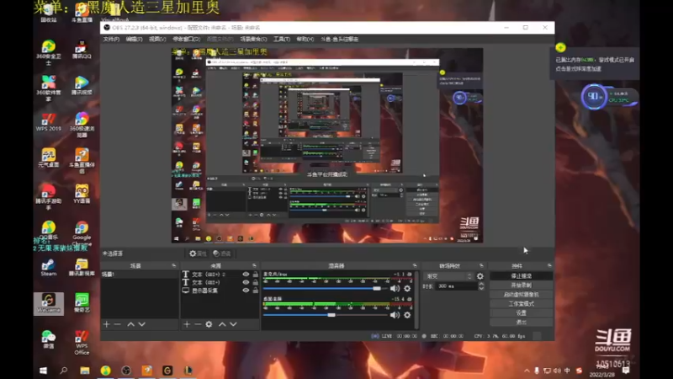The width and height of the screenshot is (673, 379).
Task: Open source properties gear under Sources list
Action: pyautogui.click(x=209, y=324)
